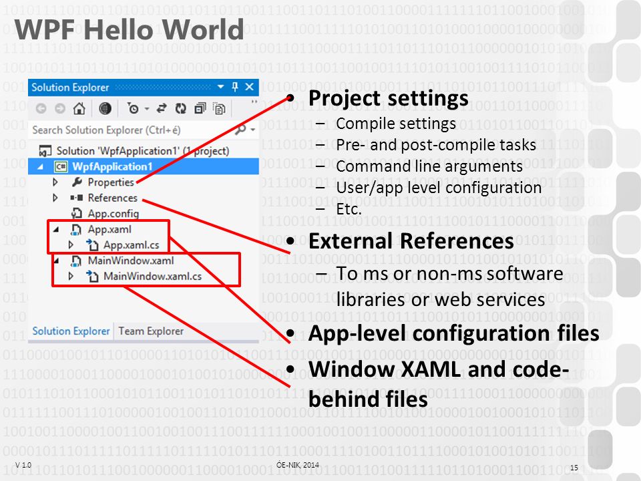This screenshot has width=641, height=481.
Task: Open the search options dropdown arrow
Action: [252, 130]
